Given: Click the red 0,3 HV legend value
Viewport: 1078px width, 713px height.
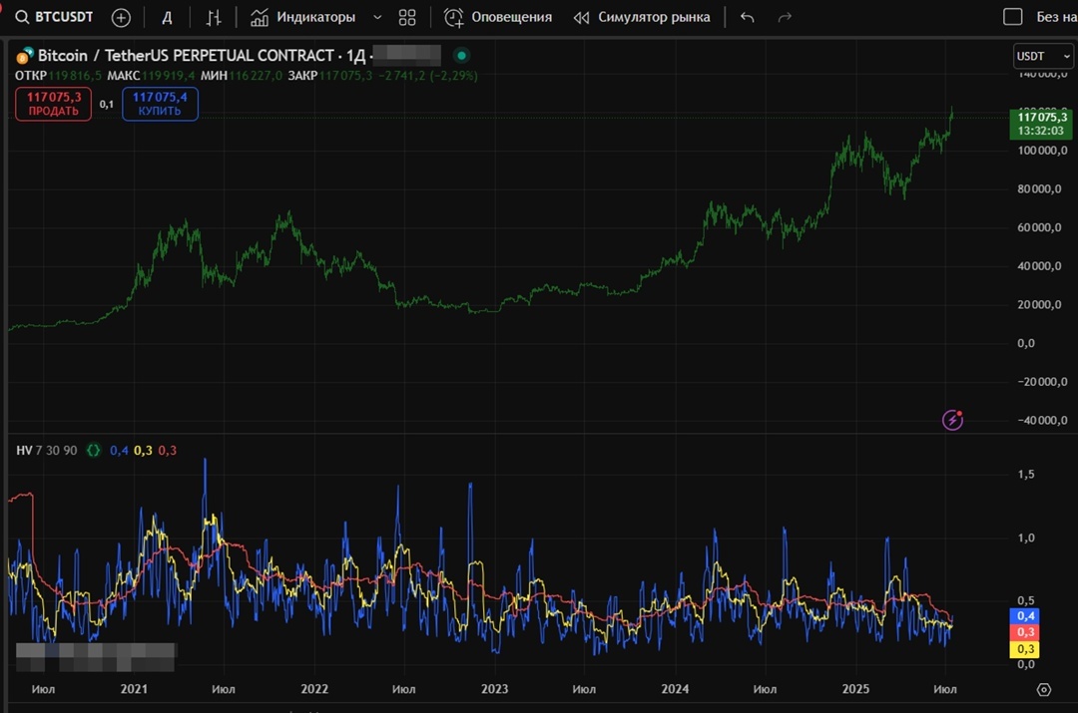Looking at the screenshot, I should (167, 451).
